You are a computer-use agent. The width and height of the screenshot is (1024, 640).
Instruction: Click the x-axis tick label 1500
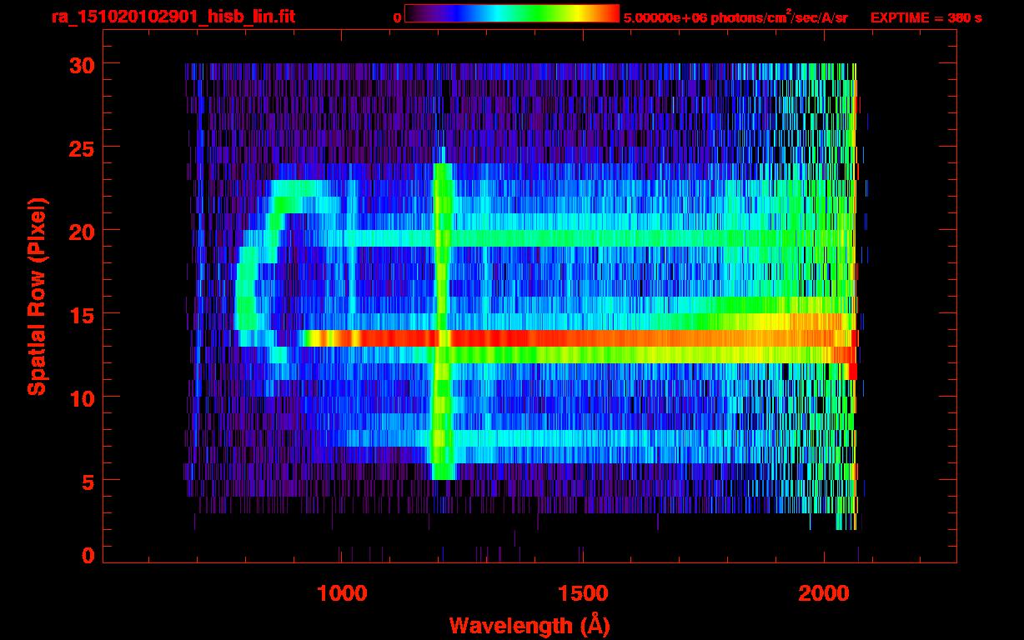pos(582,593)
